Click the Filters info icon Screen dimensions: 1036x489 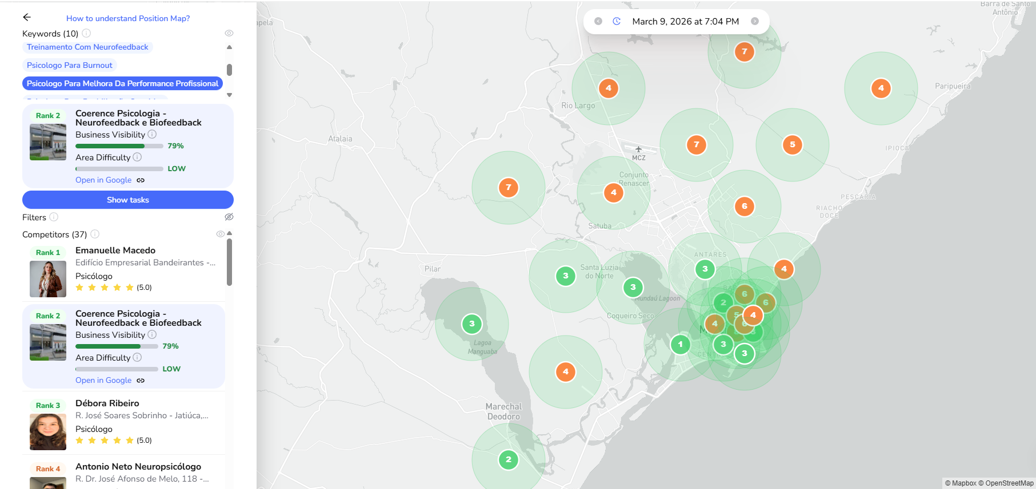(x=54, y=217)
